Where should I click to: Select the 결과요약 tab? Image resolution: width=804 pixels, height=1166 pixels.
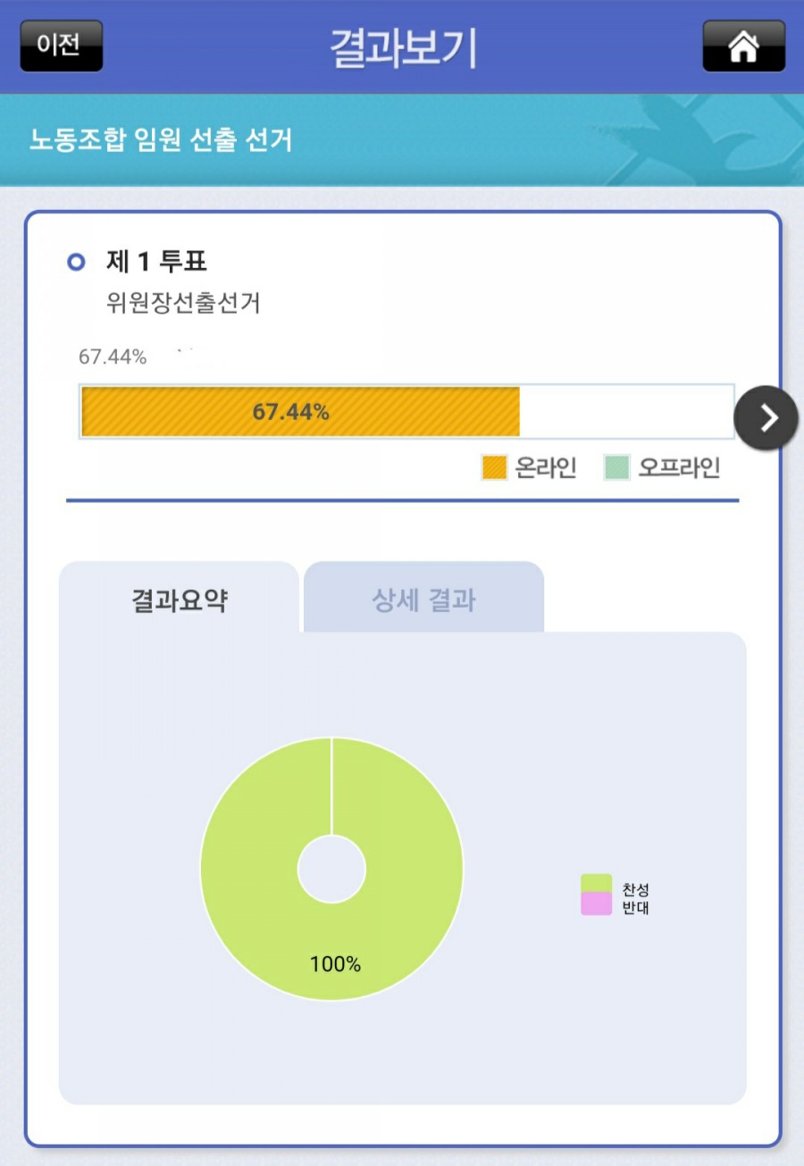tap(180, 600)
